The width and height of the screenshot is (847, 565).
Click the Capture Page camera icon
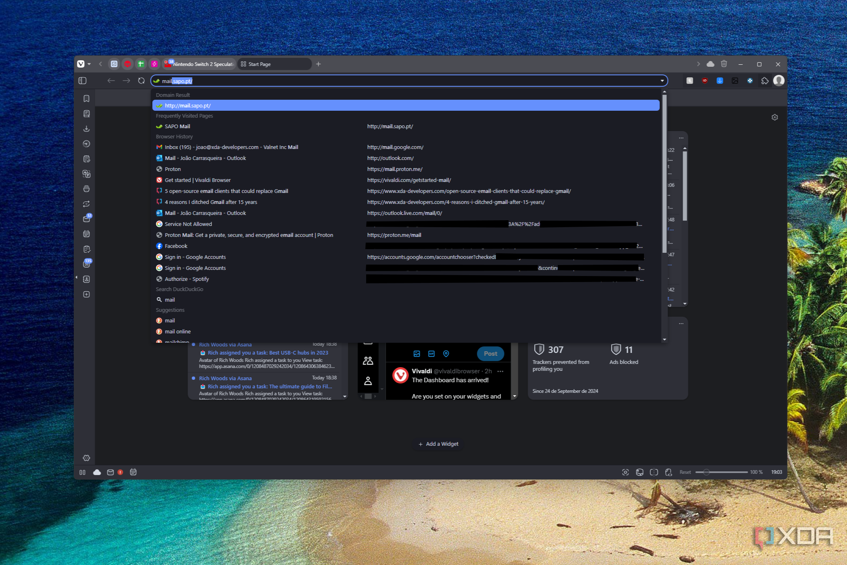[625, 472]
